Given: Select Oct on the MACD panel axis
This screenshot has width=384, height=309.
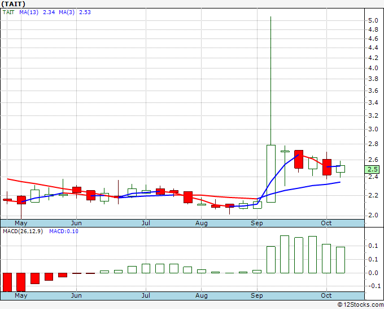Looking at the screenshot, I should tap(327, 295).
